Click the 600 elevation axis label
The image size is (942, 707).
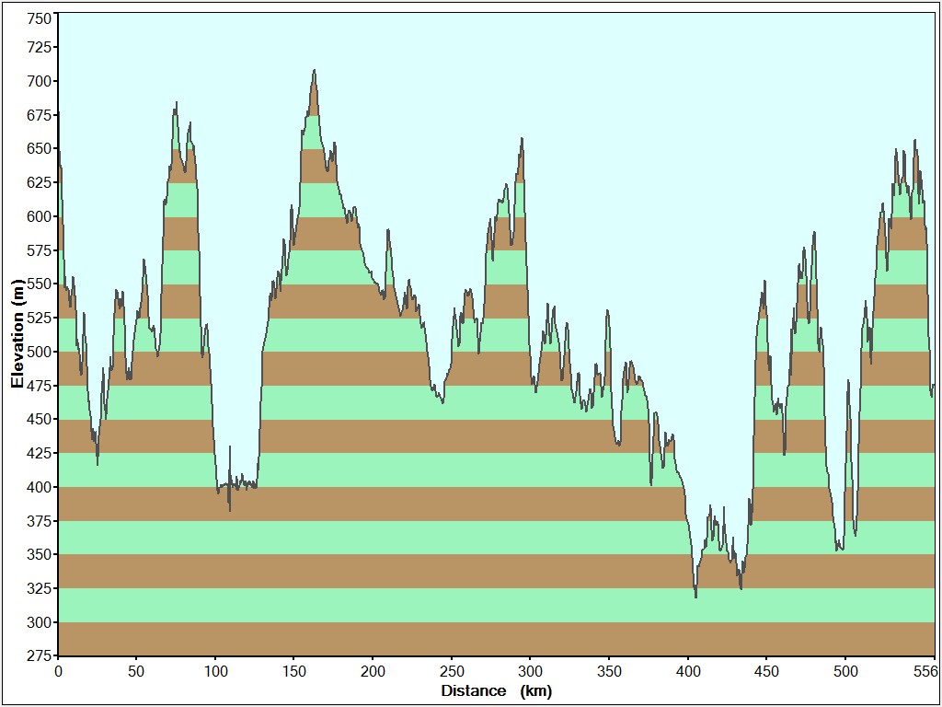click(39, 216)
